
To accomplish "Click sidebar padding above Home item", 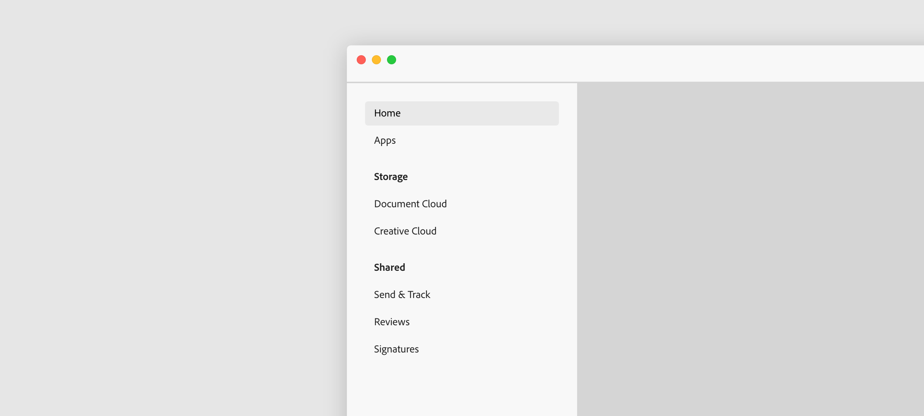I will [x=462, y=92].
